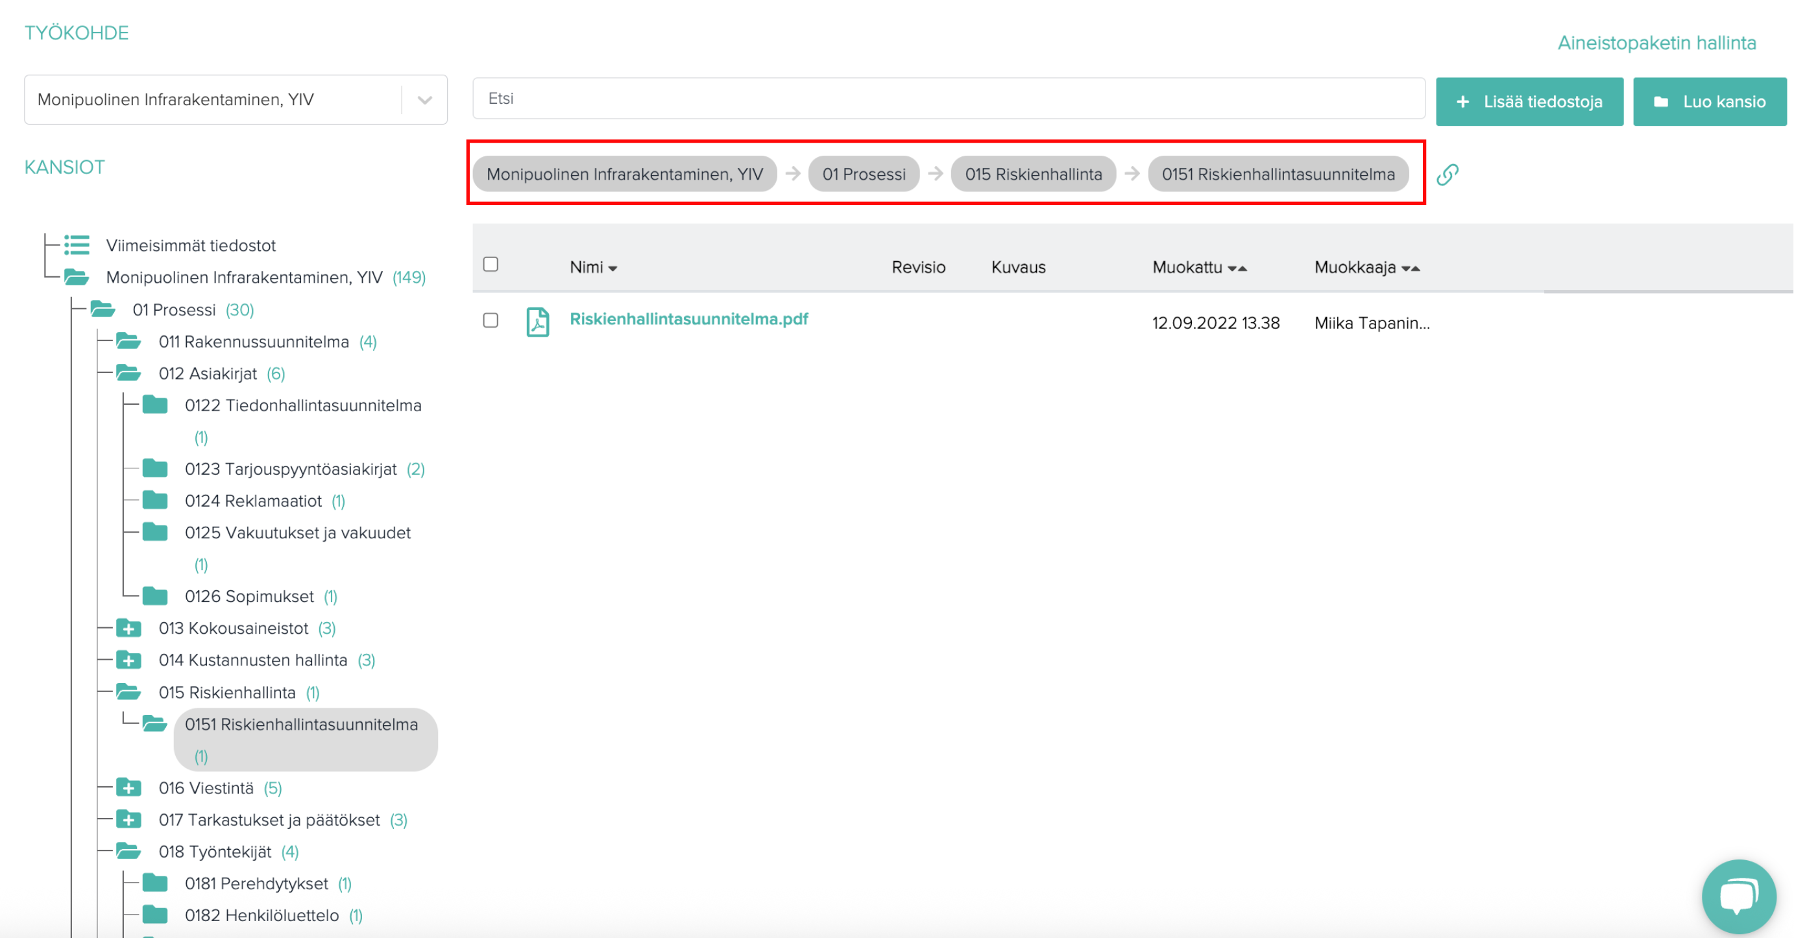1794x938 pixels.
Task: Select 0181 Perehdytykset folder label
Action: click(256, 883)
